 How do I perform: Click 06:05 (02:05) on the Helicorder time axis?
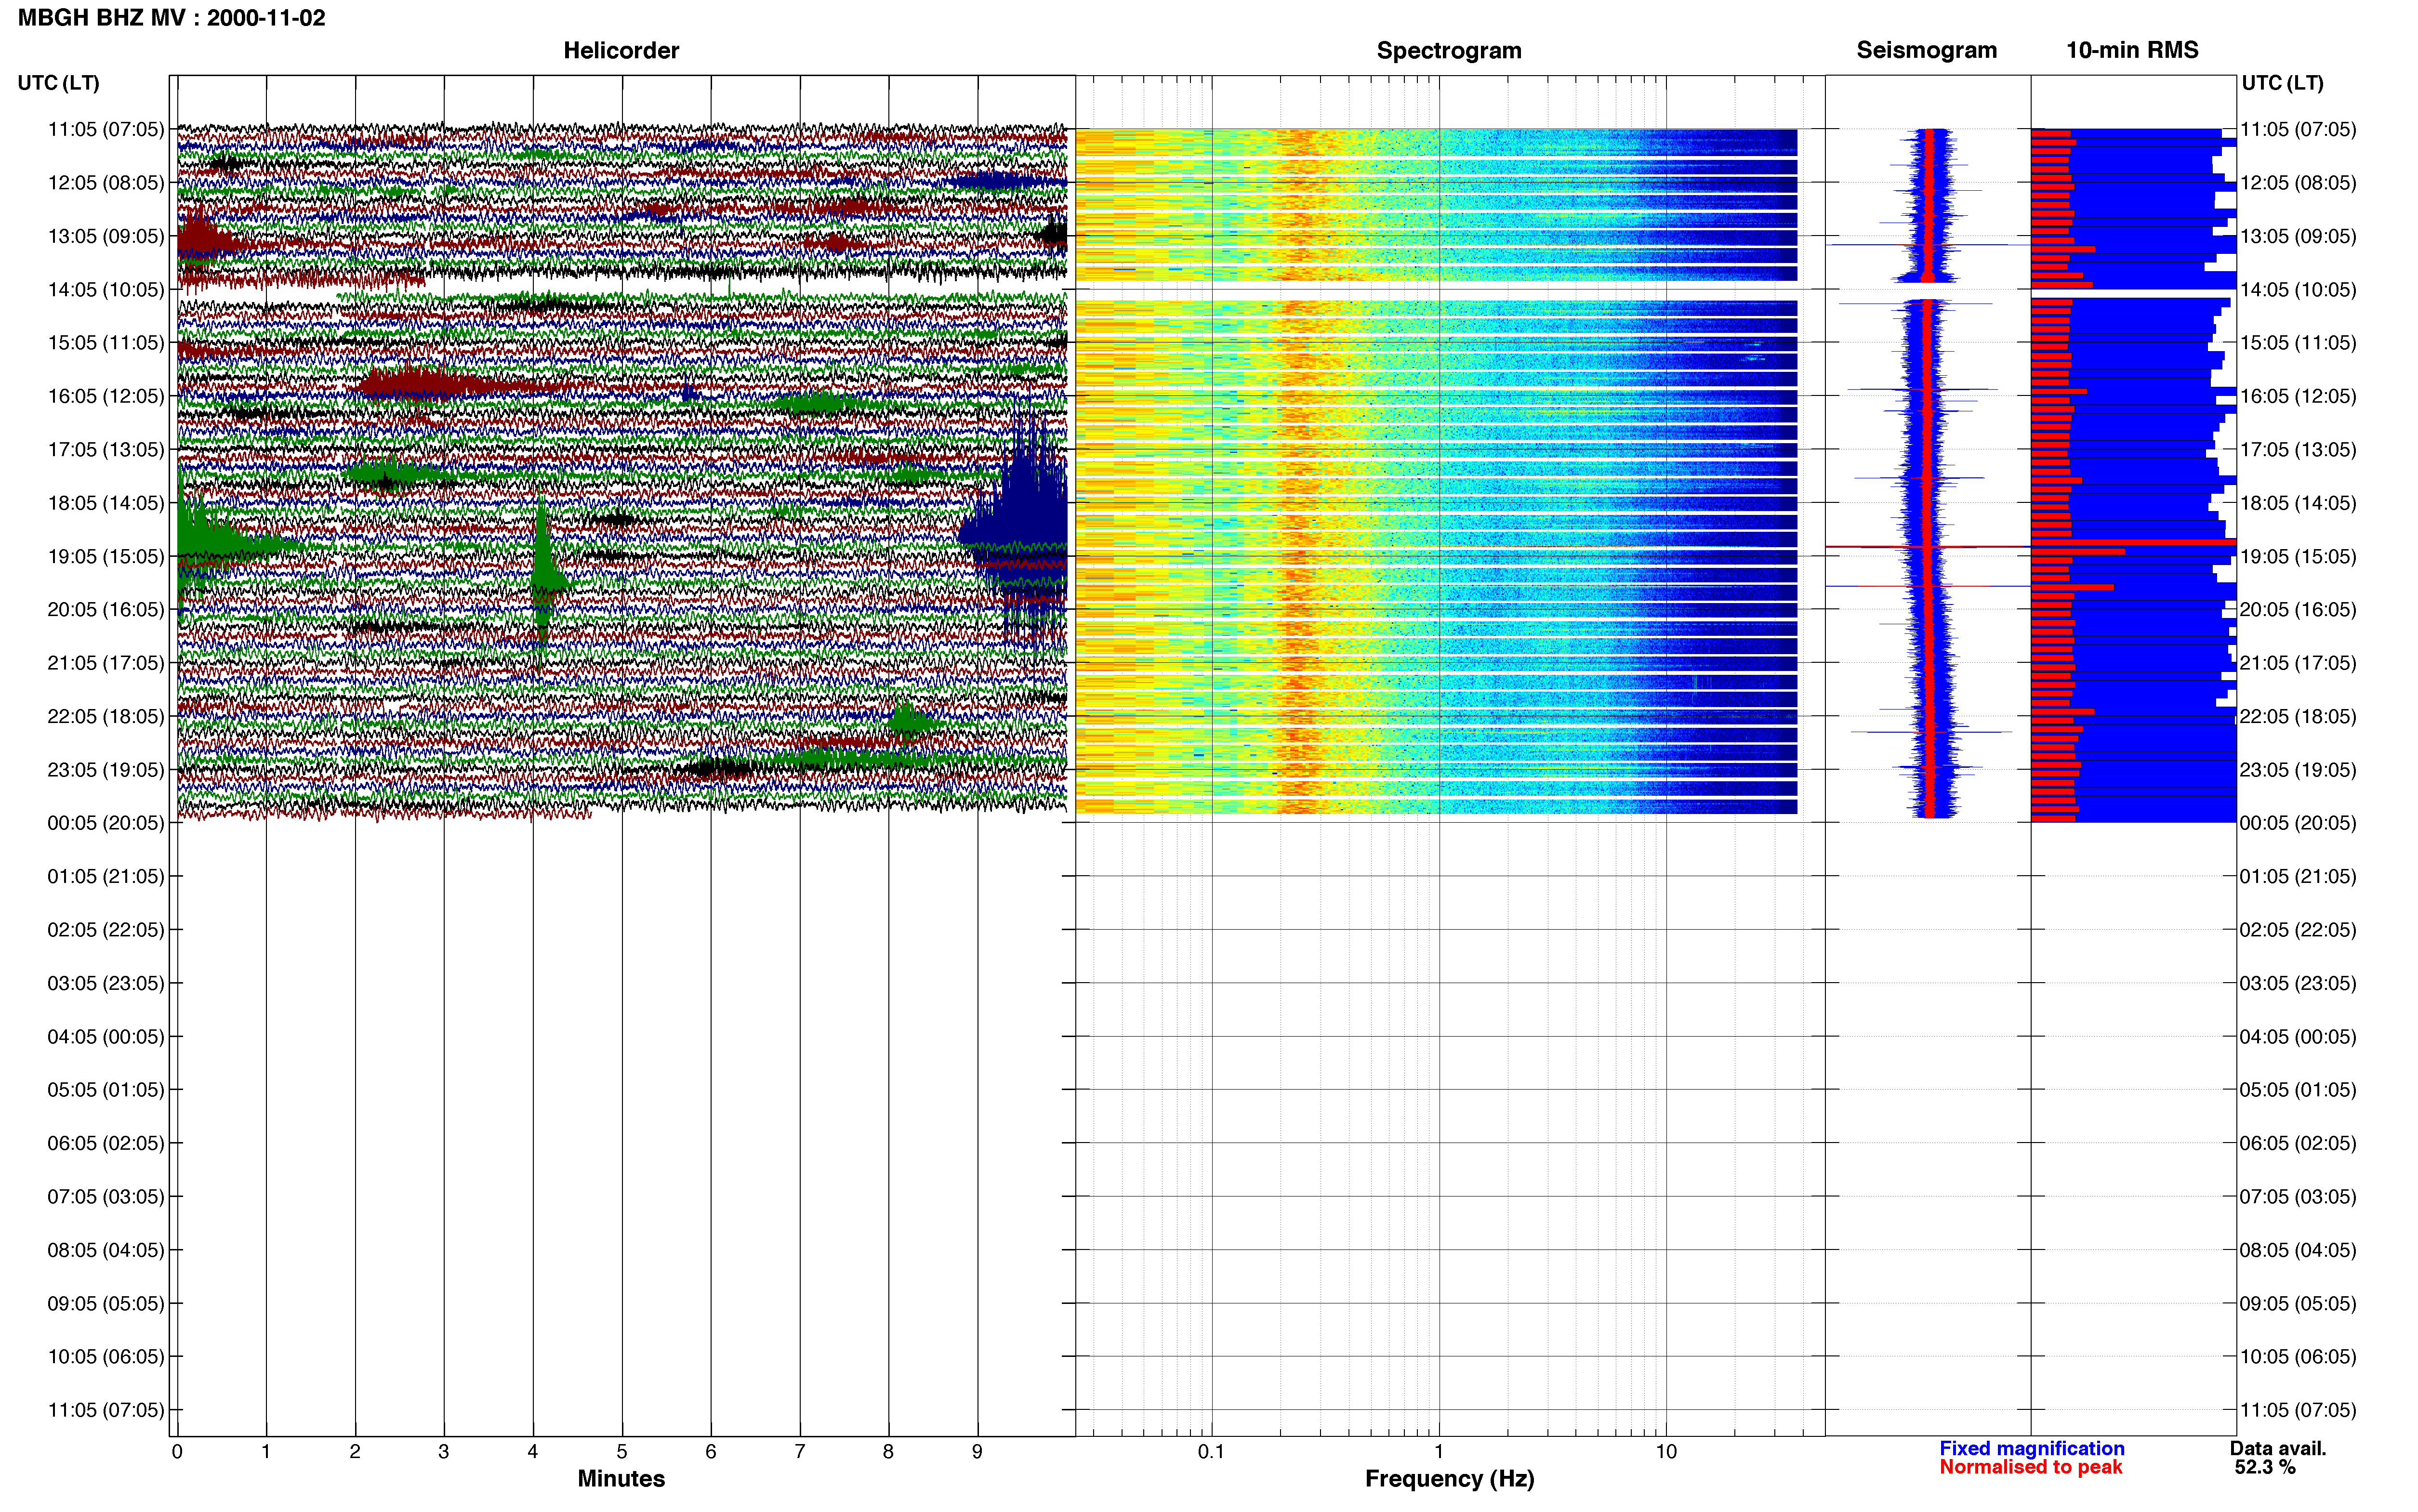(106, 1143)
